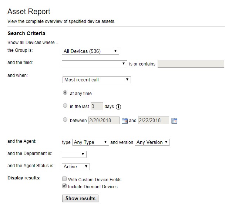This screenshot has height=209, width=225.
Task: Choose the 'between' date range radio
Action: click(66, 120)
